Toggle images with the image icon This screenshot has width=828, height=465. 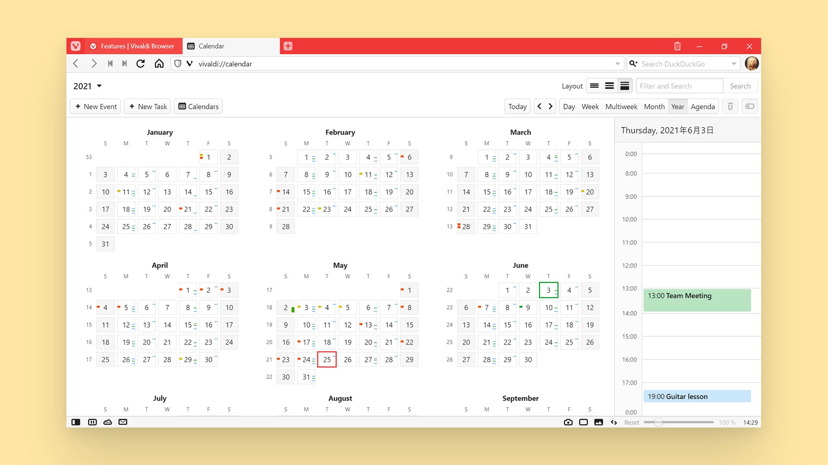click(599, 422)
